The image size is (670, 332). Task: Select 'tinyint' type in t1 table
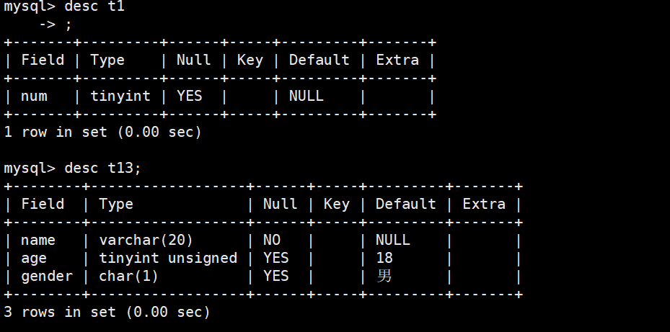120,96
